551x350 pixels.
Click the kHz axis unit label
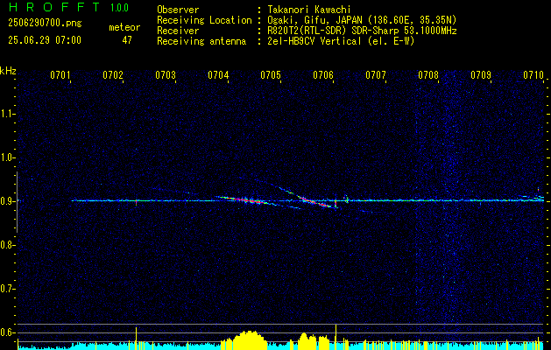click(8, 71)
